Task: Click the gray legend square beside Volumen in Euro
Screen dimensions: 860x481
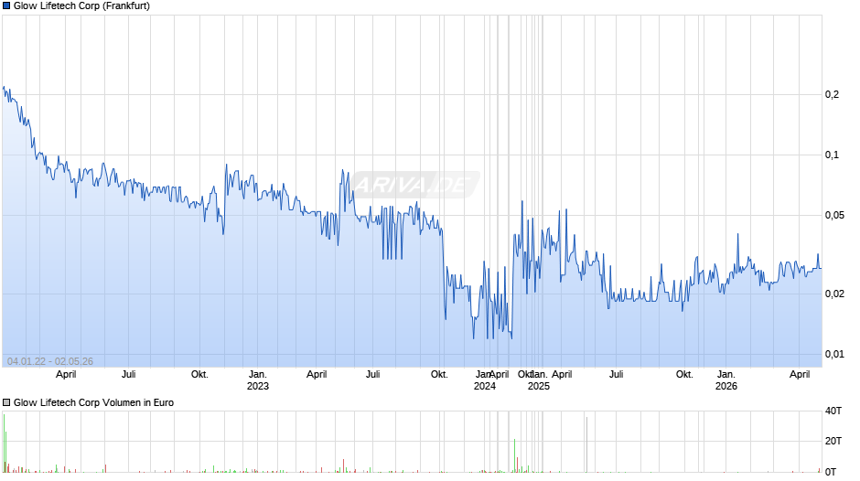Action: pos(6,402)
